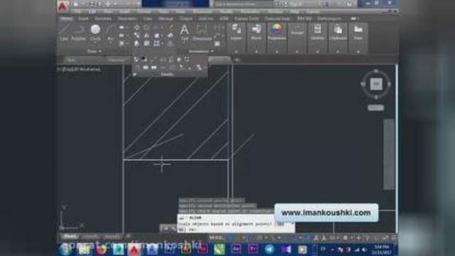Click the MODEL status bar button
455x256 pixels.
pyautogui.click(x=217, y=238)
